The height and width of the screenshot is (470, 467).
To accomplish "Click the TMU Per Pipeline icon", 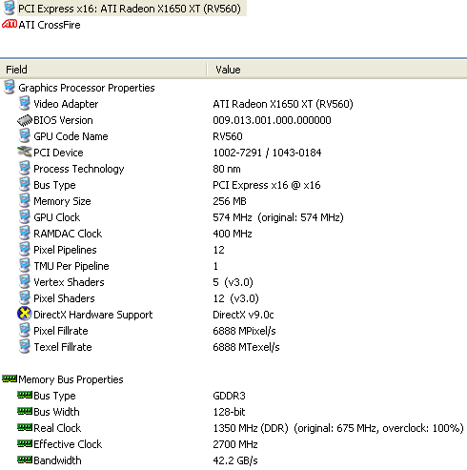I will pyautogui.click(x=25, y=265).
